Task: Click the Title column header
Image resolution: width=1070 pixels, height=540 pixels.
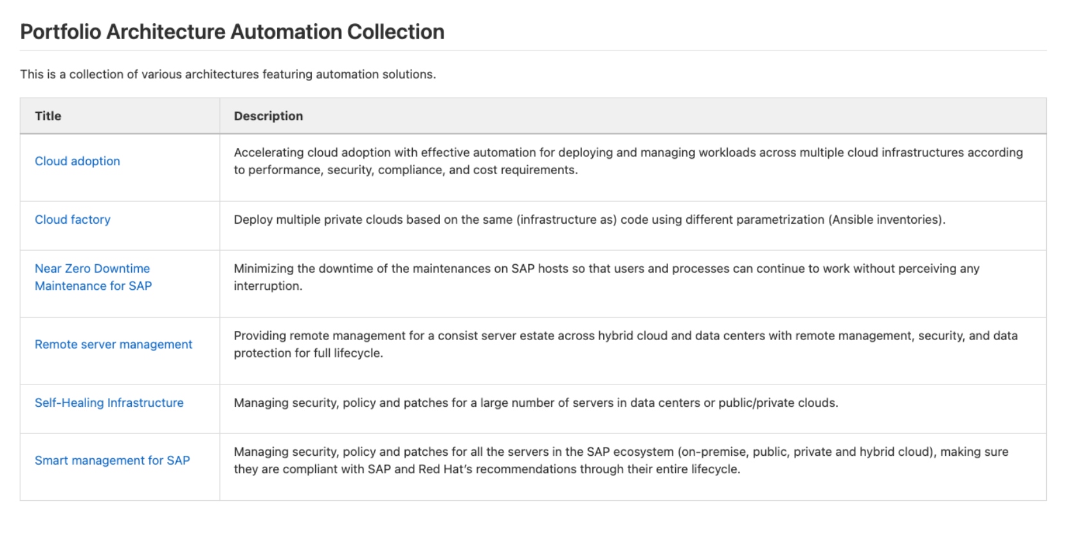Action: [x=48, y=116]
